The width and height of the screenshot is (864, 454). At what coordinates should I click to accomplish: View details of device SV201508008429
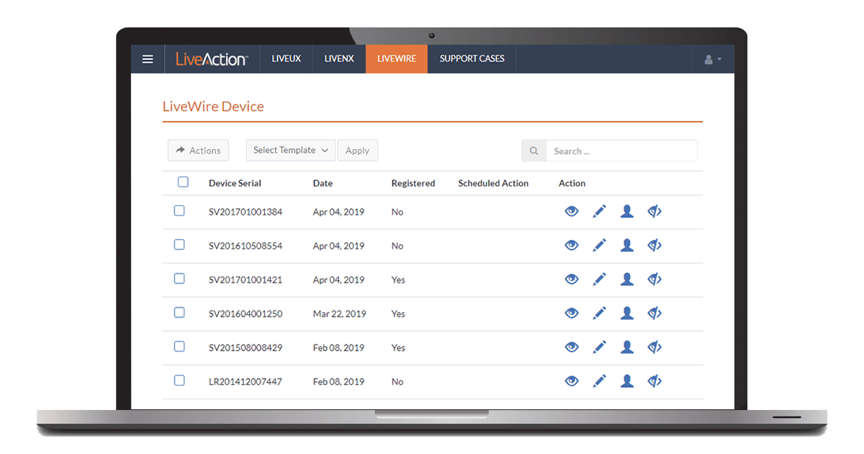coord(572,347)
